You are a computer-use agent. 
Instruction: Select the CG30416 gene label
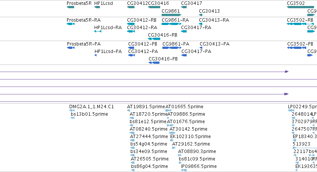(159, 3)
